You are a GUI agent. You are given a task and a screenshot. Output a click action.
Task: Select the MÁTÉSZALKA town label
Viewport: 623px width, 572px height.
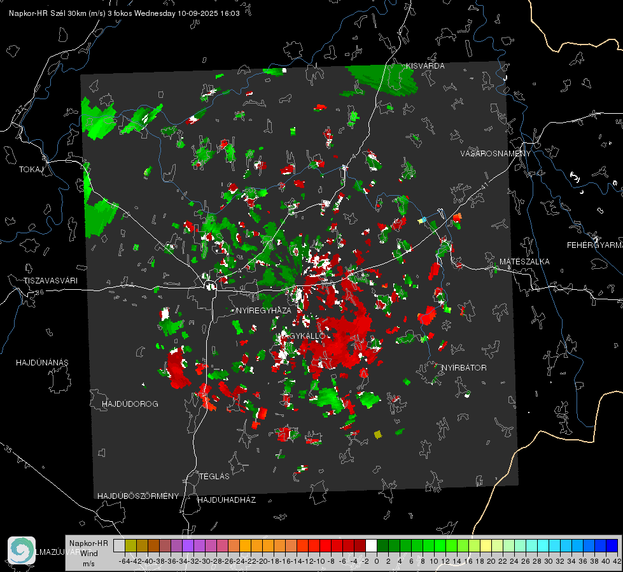524,262
